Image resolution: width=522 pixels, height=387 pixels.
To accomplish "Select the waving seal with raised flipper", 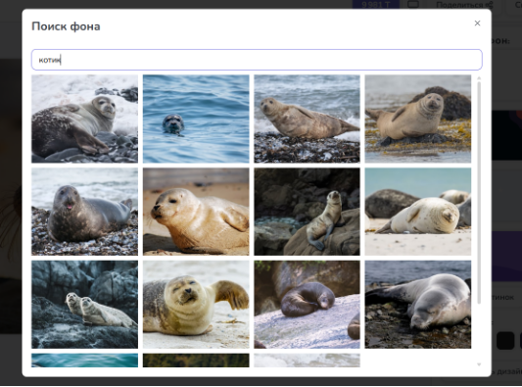I will pos(196,305).
